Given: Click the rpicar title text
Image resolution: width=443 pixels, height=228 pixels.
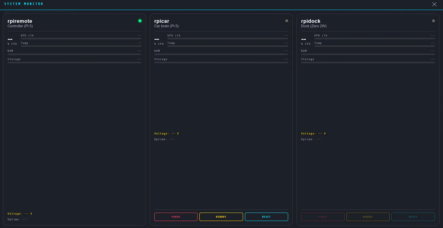Looking at the screenshot, I should pos(162,21).
